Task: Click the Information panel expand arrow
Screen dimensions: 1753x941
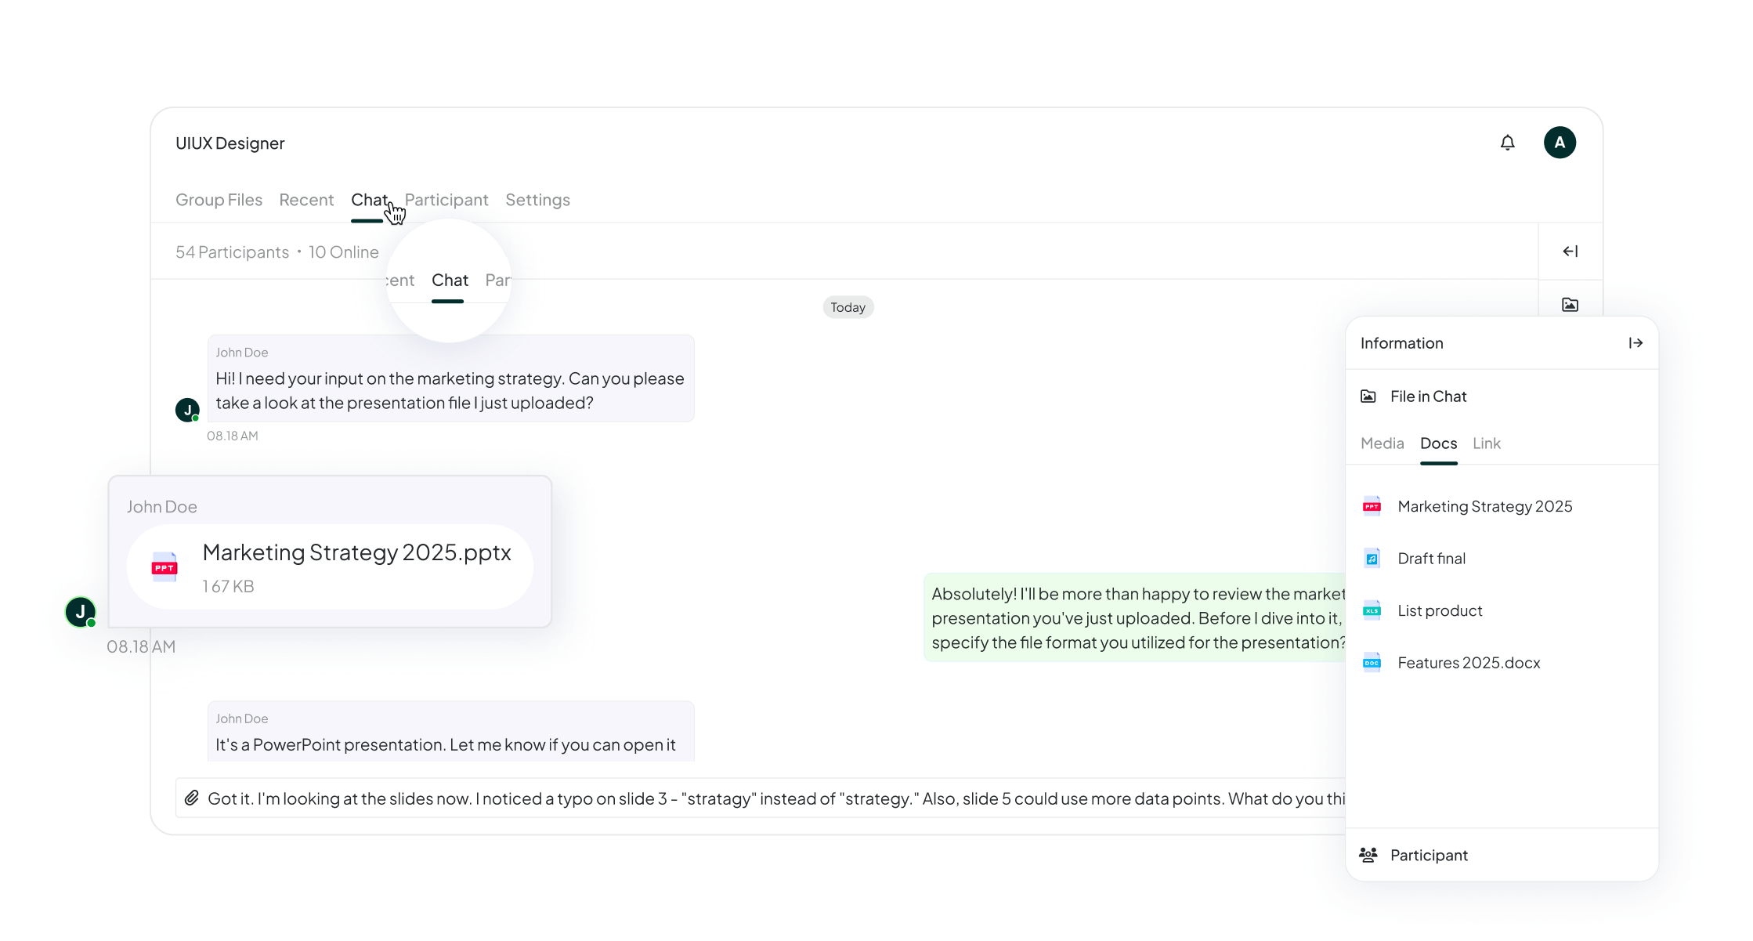Action: coord(1638,342)
